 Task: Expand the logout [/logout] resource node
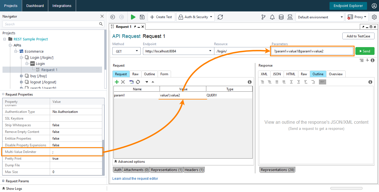21,82
